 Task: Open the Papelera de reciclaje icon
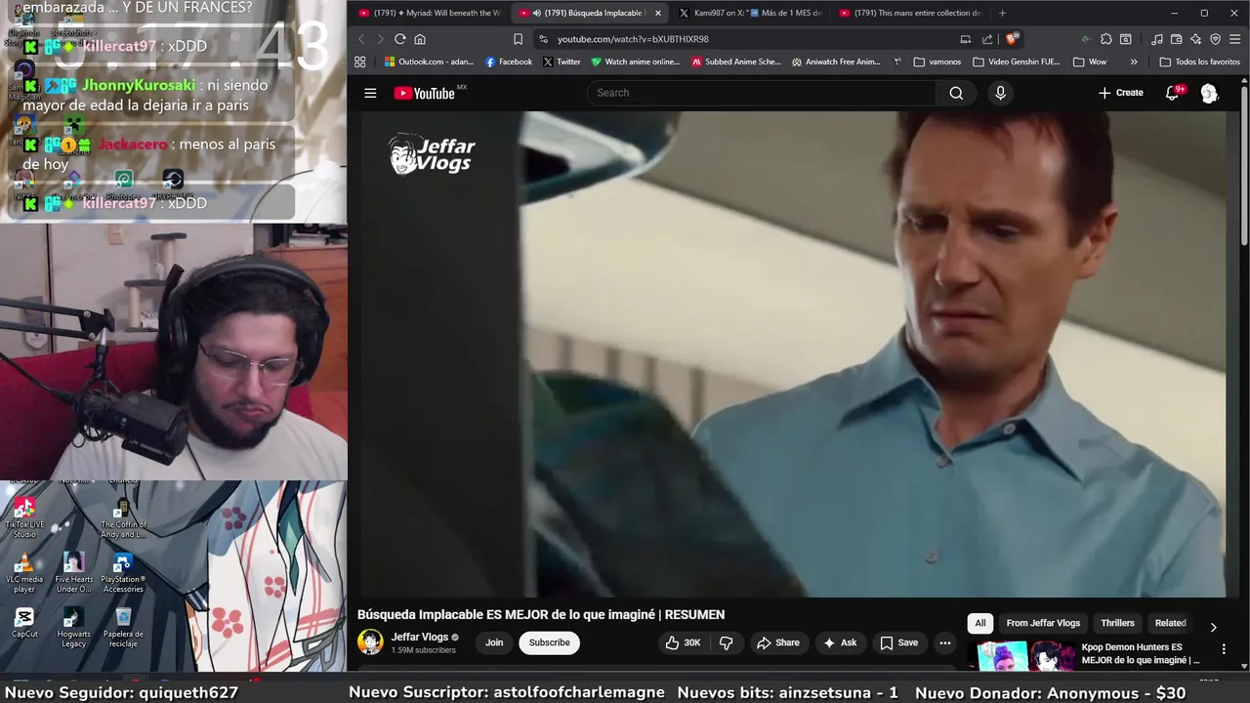click(x=123, y=628)
